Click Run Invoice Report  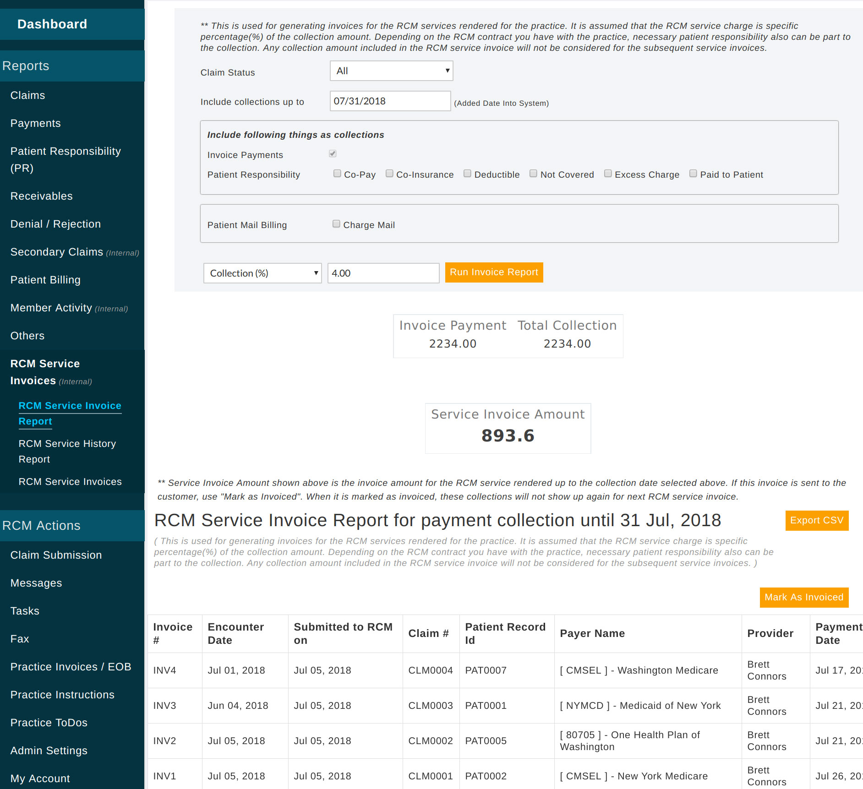(494, 272)
